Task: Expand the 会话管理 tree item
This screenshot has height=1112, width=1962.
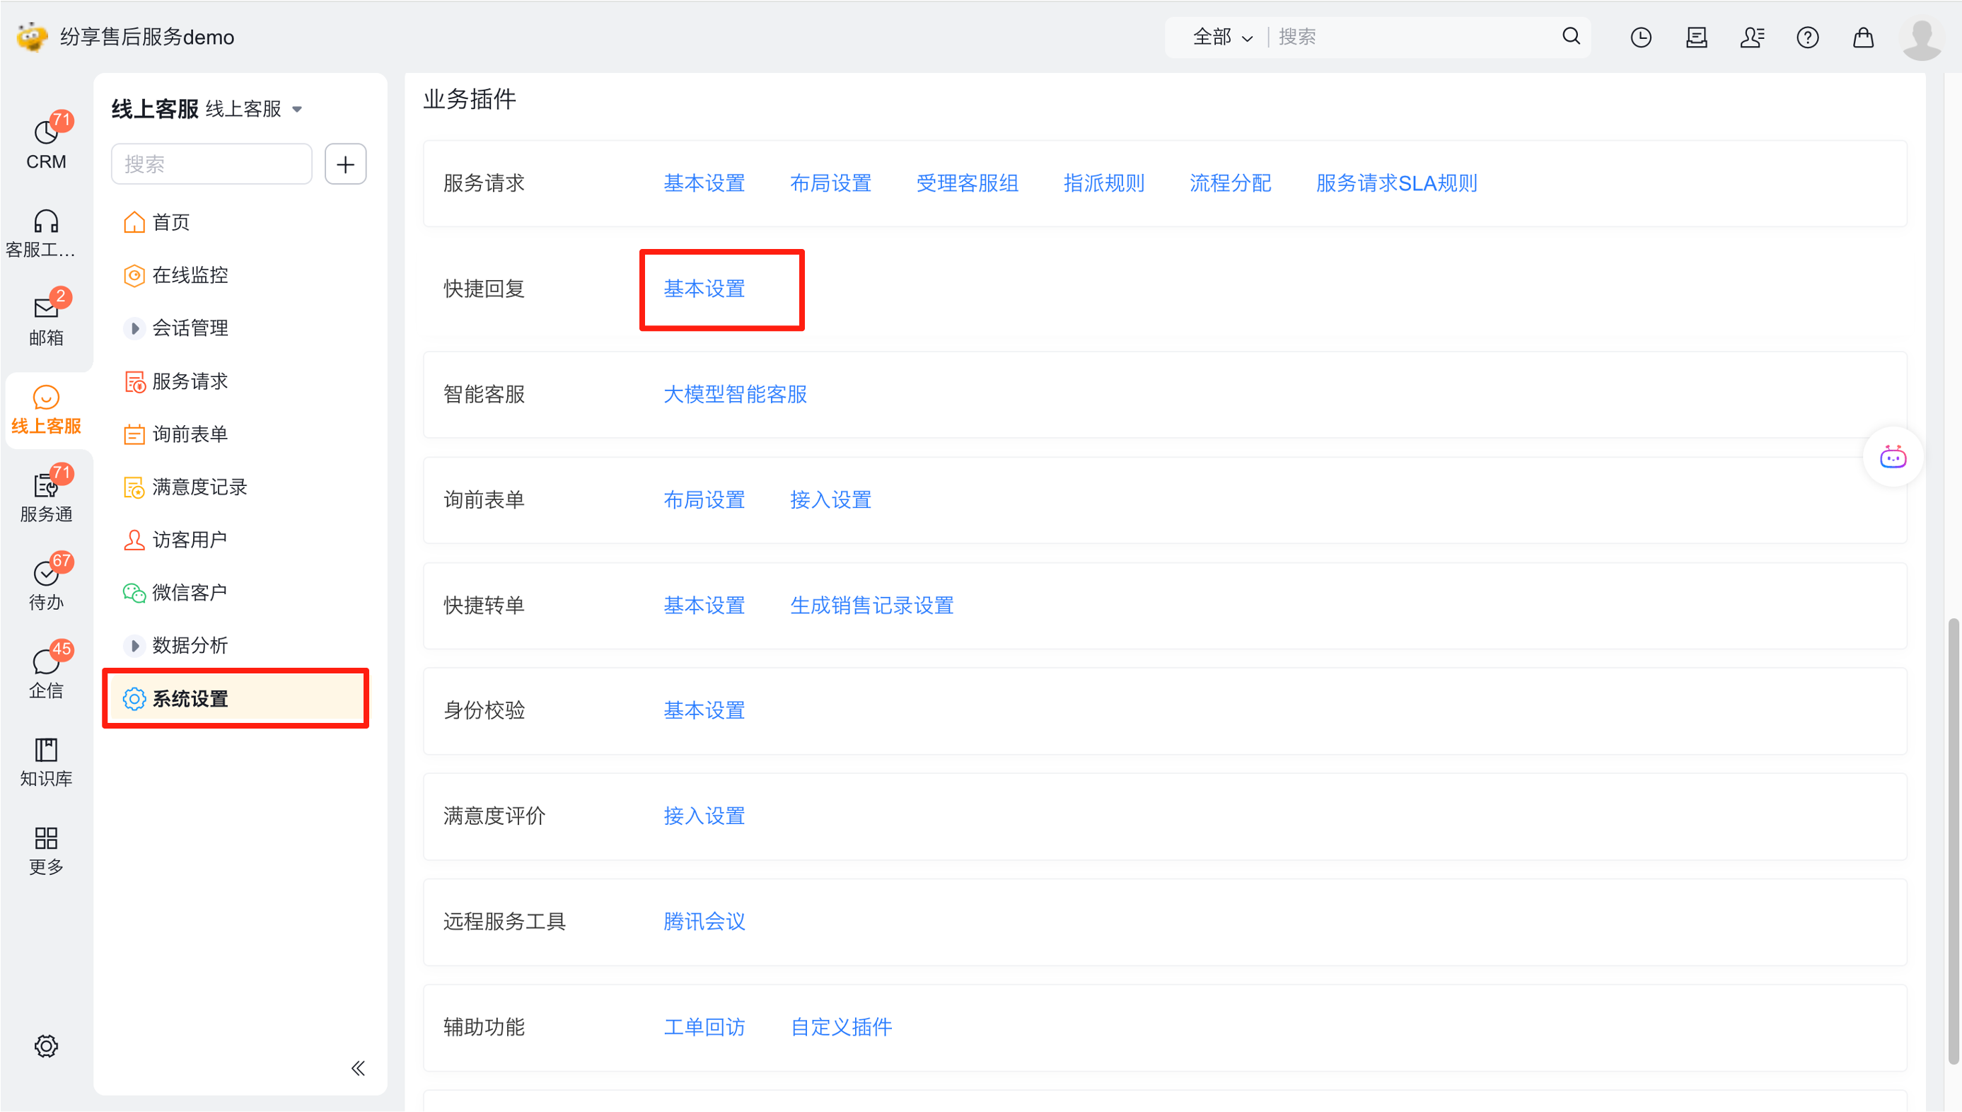Action: pyautogui.click(x=134, y=328)
